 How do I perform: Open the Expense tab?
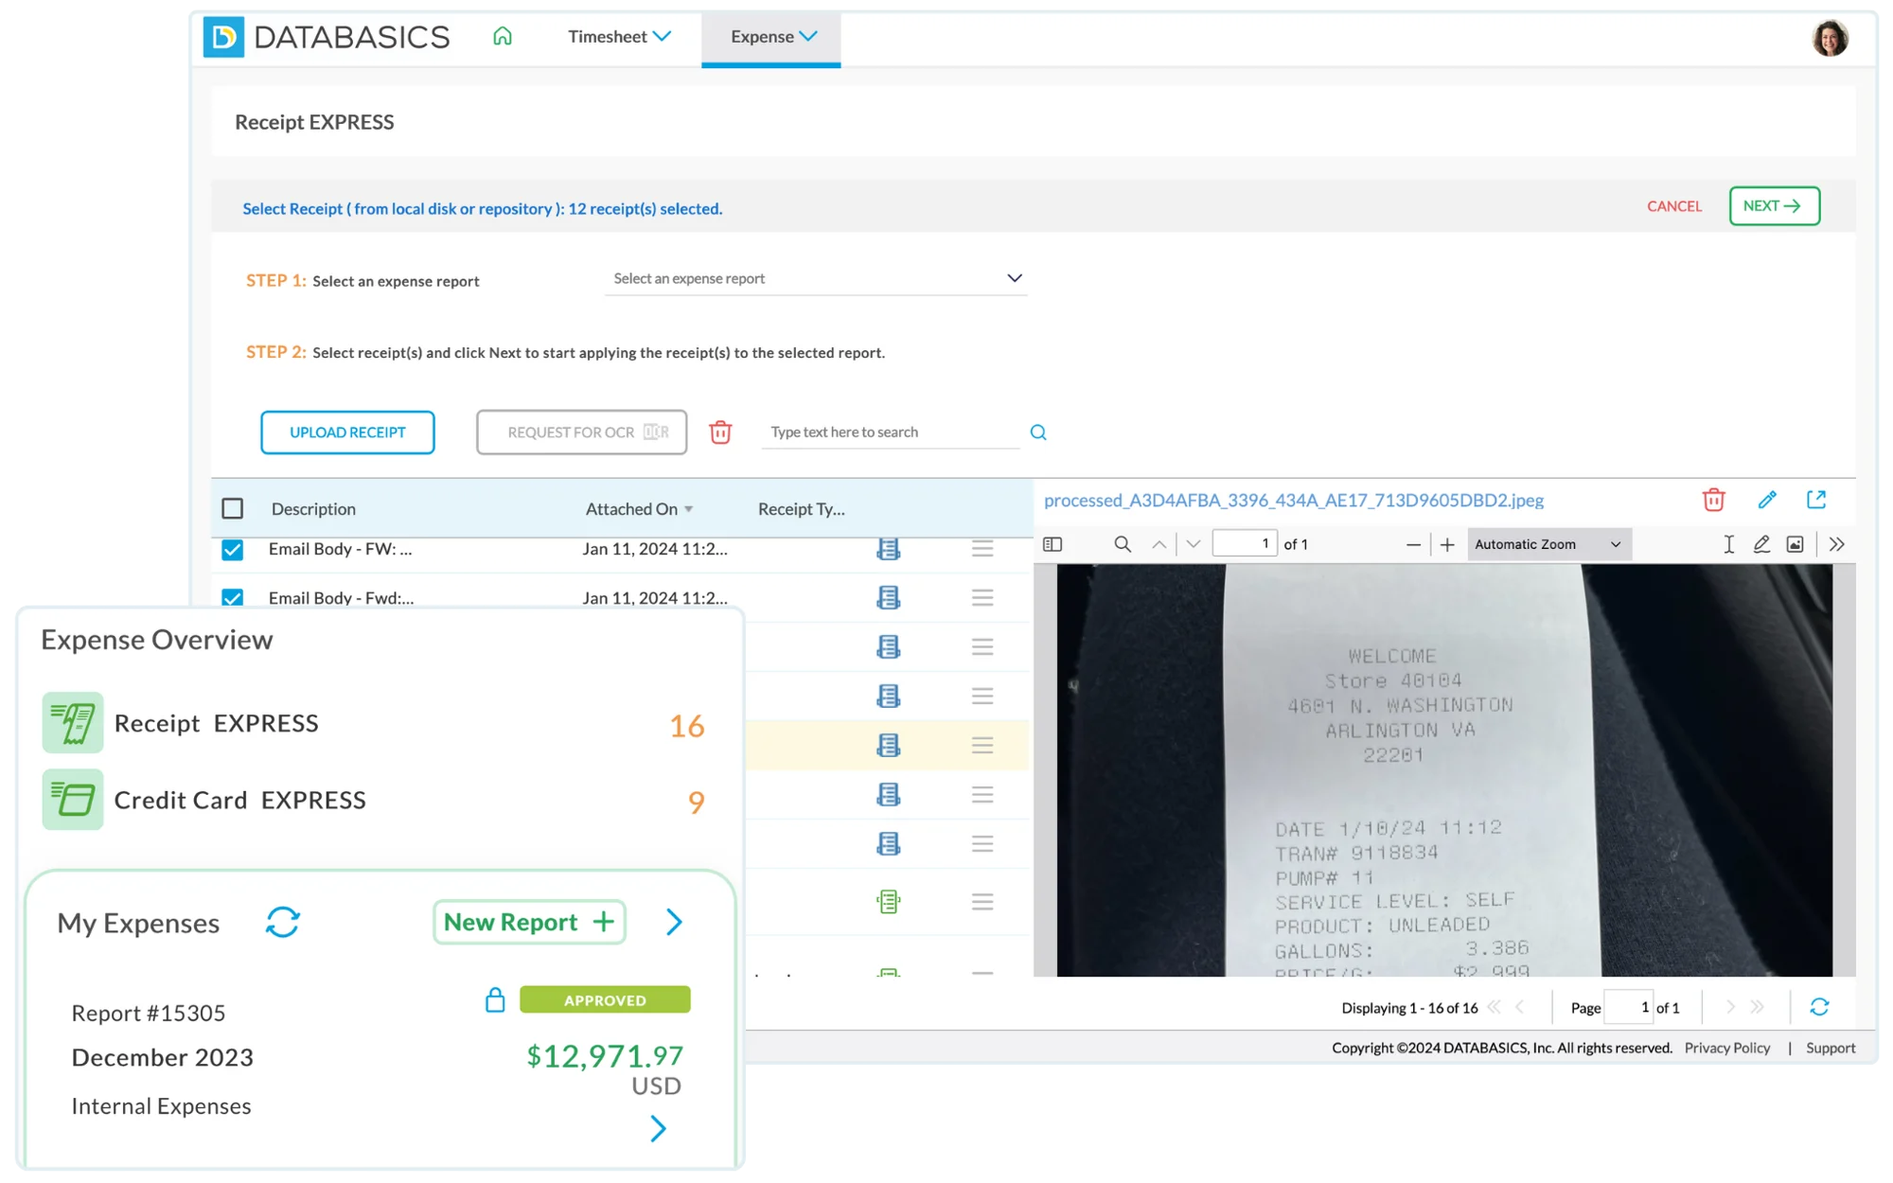coord(771,36)
